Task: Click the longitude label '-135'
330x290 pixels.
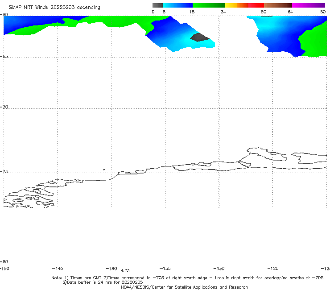Action: pos(165,268)
